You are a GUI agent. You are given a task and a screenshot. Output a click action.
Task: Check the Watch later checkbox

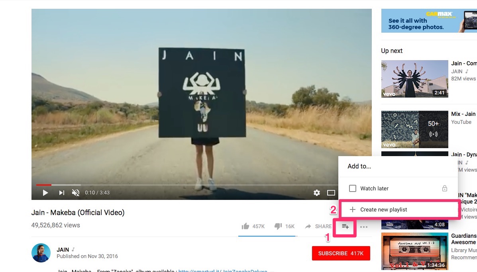(353, 188)
